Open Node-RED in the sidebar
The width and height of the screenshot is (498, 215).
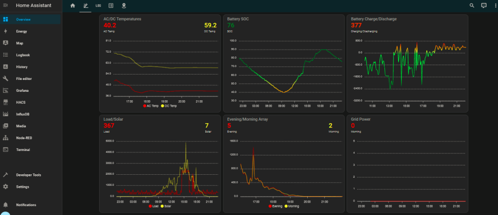pos(30,138)
